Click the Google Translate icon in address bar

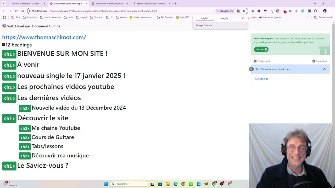tap(238, 11)
